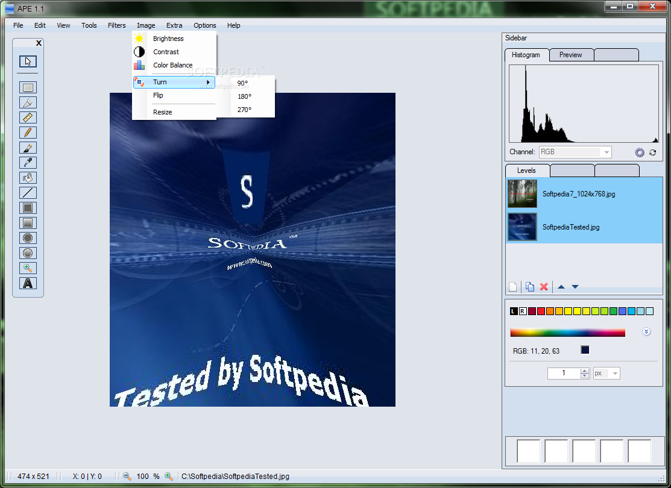Select the pencil drawing tool

[28, 133]
